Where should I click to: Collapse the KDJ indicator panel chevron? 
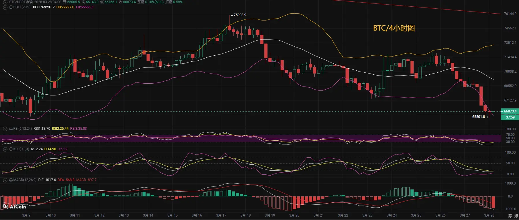pos(5,149)
